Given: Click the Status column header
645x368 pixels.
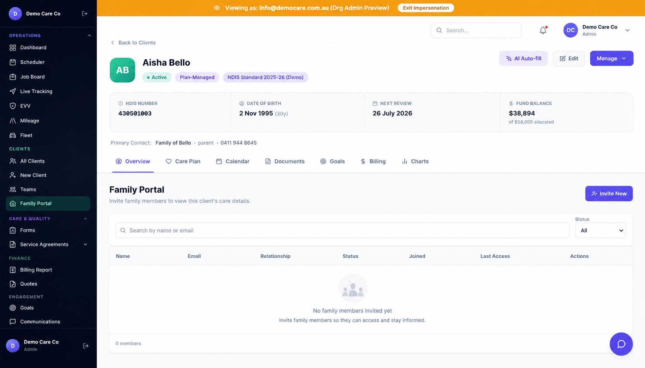Looking at the screenshot, I should point(350,256).
